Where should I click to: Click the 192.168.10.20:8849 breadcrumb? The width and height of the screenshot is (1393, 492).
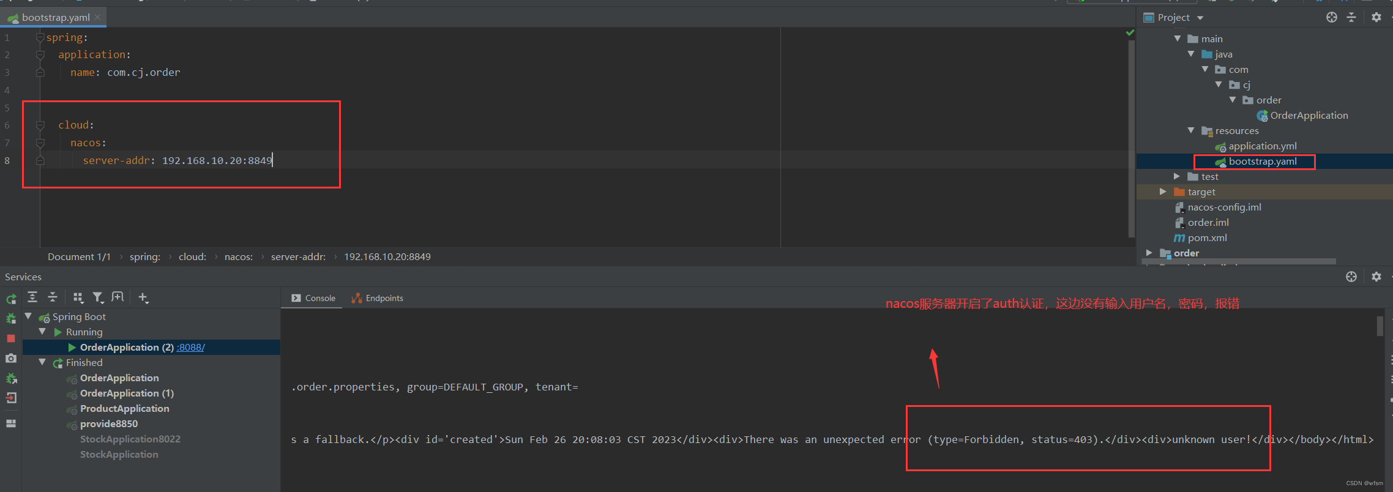point(387,256)
